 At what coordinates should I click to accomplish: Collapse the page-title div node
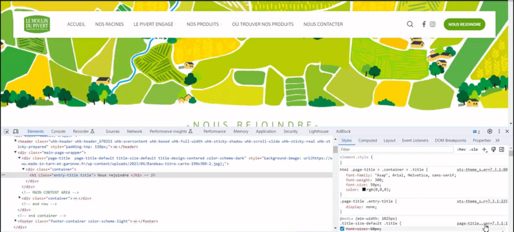click(x=20, y=158)
